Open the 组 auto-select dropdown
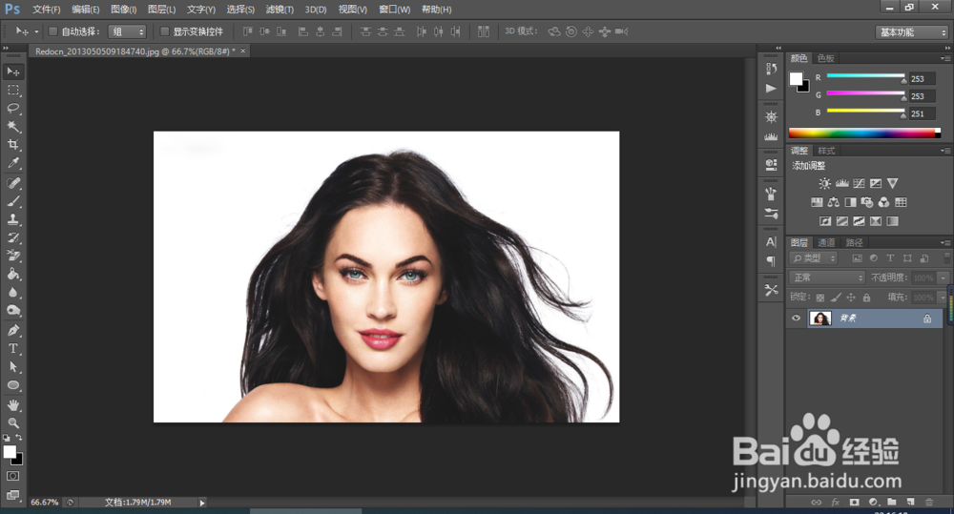954x514 pixels. 127,31
